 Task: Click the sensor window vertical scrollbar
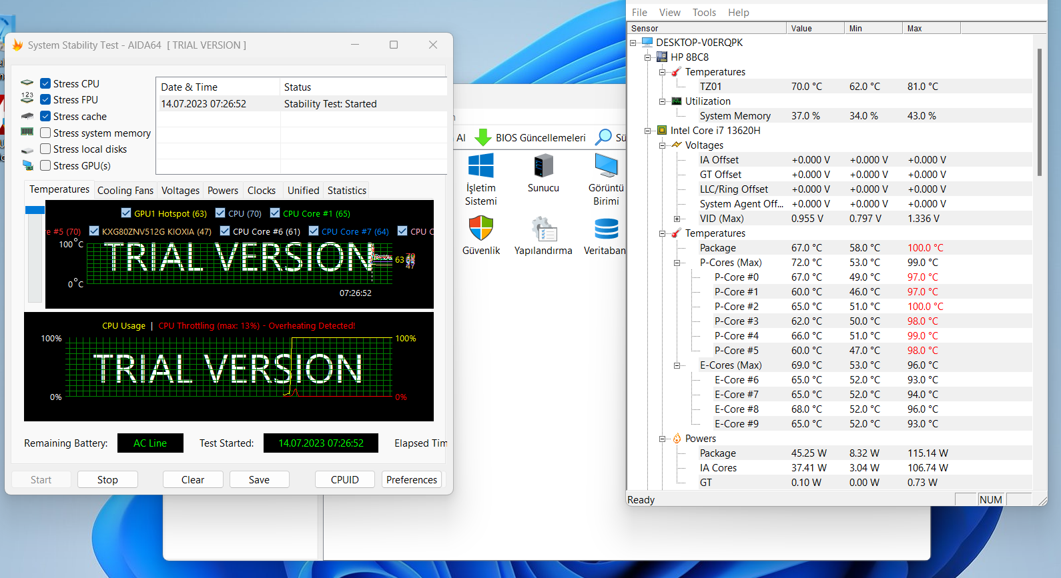1039,112
